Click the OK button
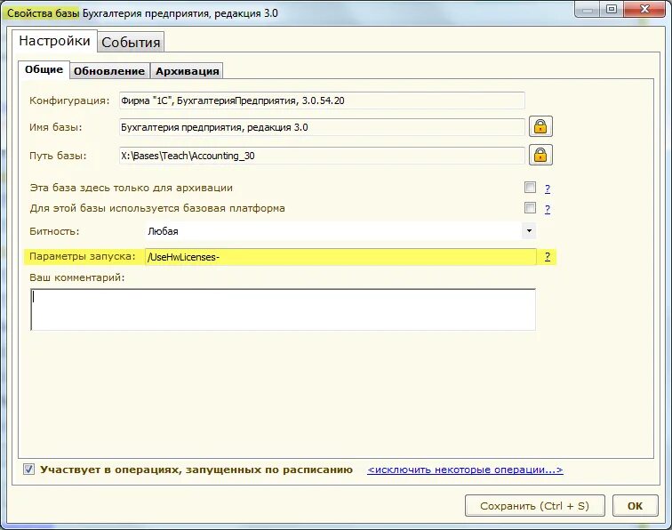 coord(636,506)
